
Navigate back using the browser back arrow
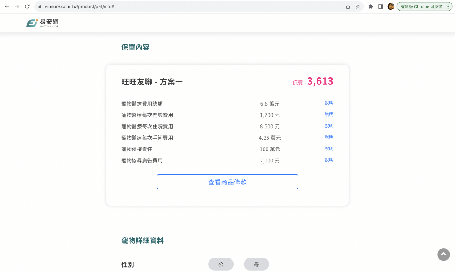point(7,6)
